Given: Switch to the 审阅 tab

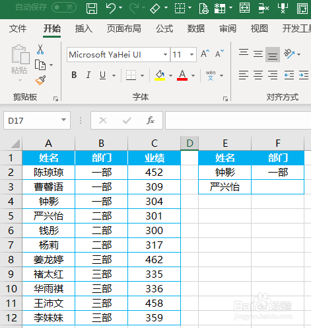Looking at the screenshot, I should click(x=228, y=28).
